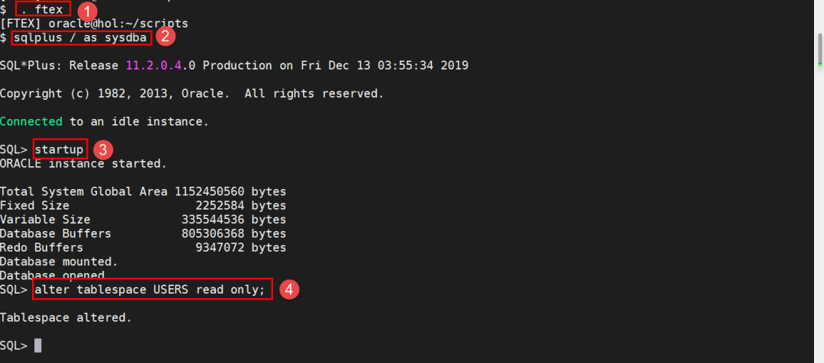Click the "ORACLE instance started." message
824x363 pixels.
click(x=83, y=163)
